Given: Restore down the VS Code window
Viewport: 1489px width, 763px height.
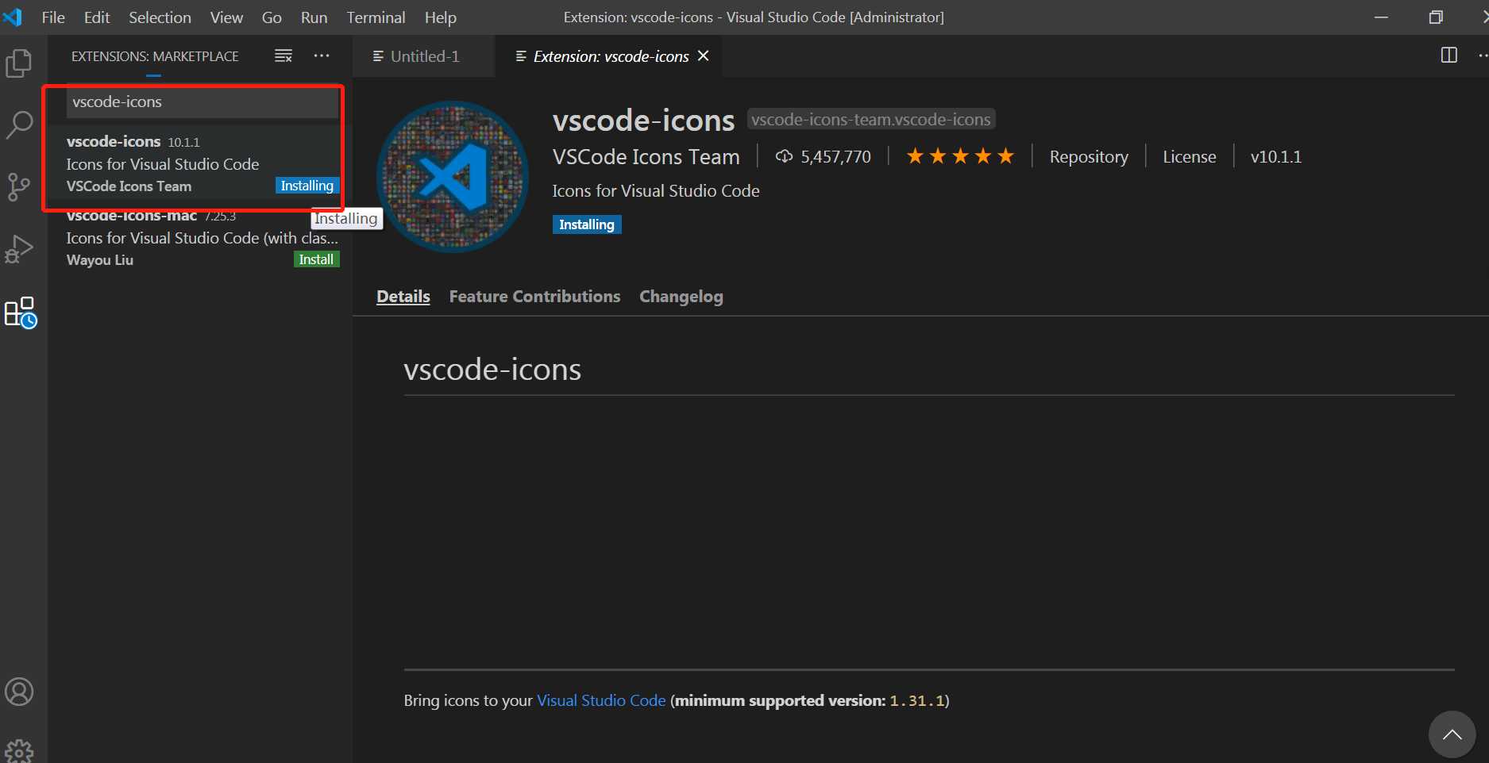Looking at the screenshot, I should point(1436,17).
